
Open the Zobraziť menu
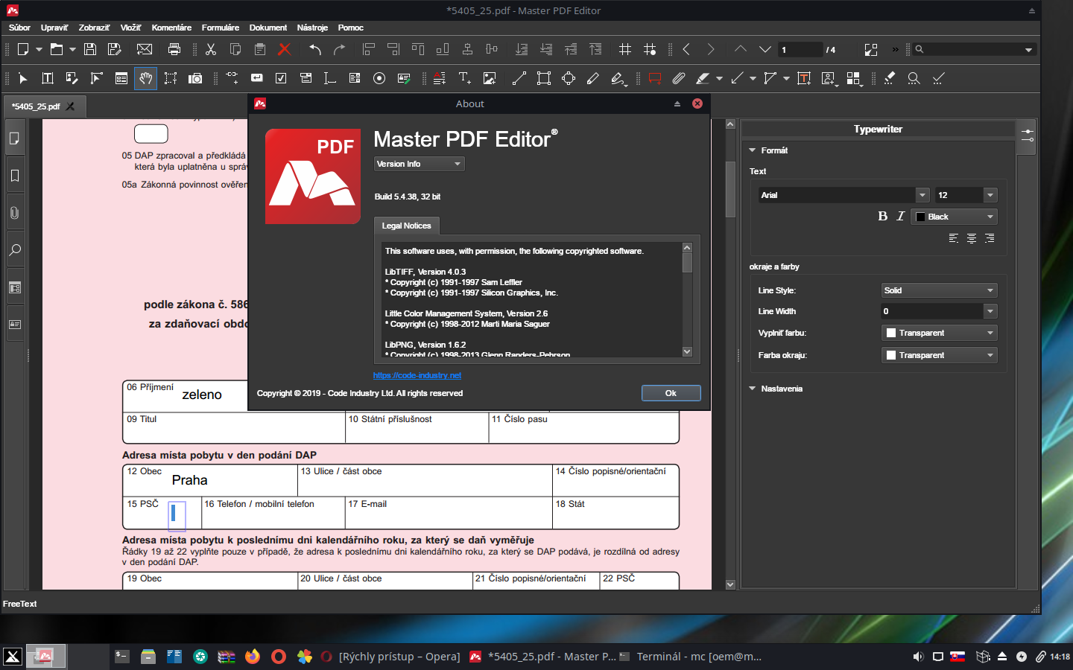click(94, 28)
